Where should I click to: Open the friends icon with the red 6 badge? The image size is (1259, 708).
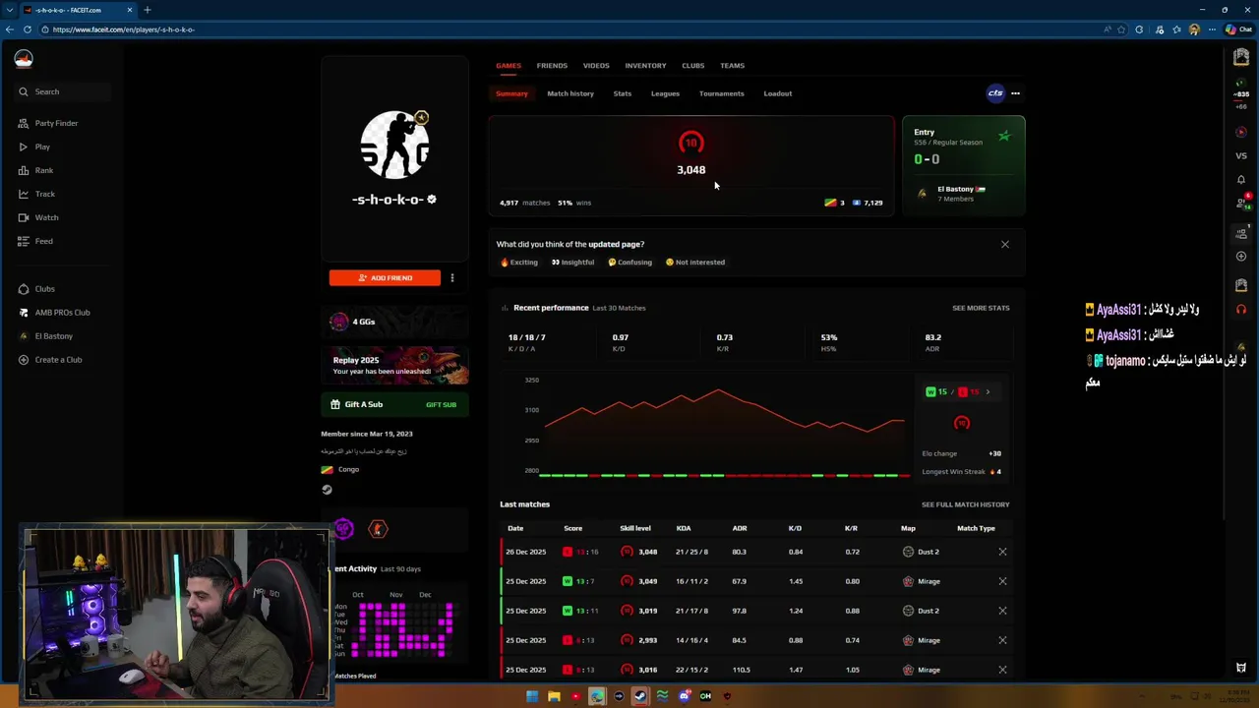1241,203
